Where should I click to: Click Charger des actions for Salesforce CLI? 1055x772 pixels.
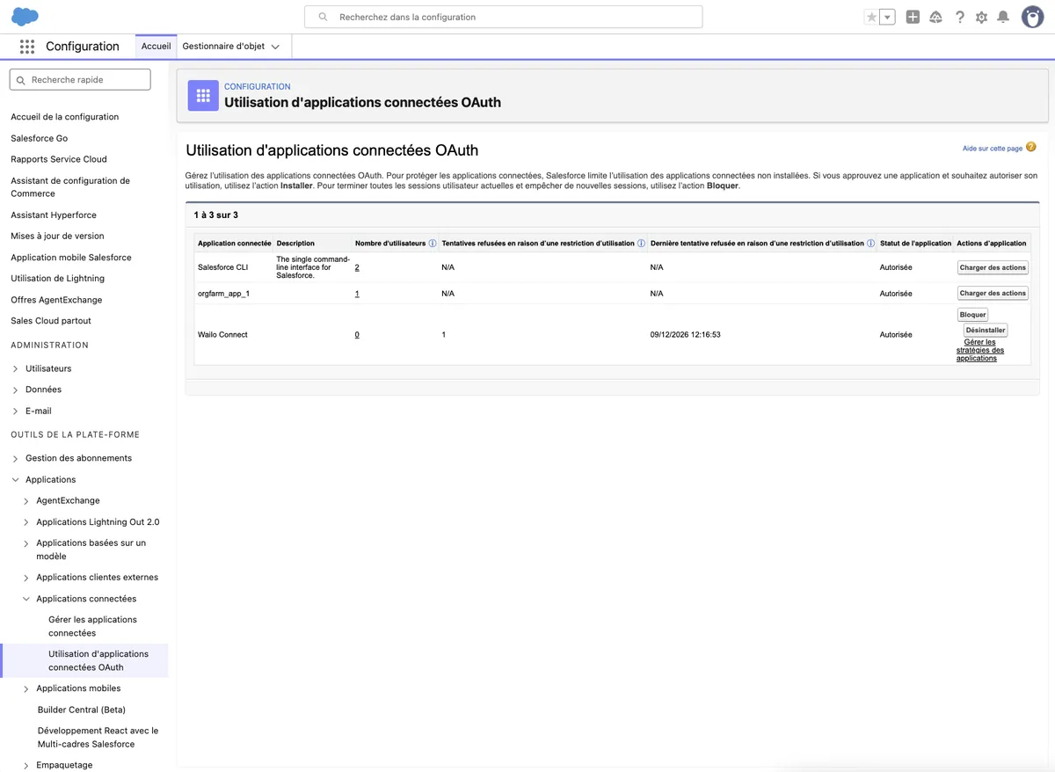click(993, 267)
